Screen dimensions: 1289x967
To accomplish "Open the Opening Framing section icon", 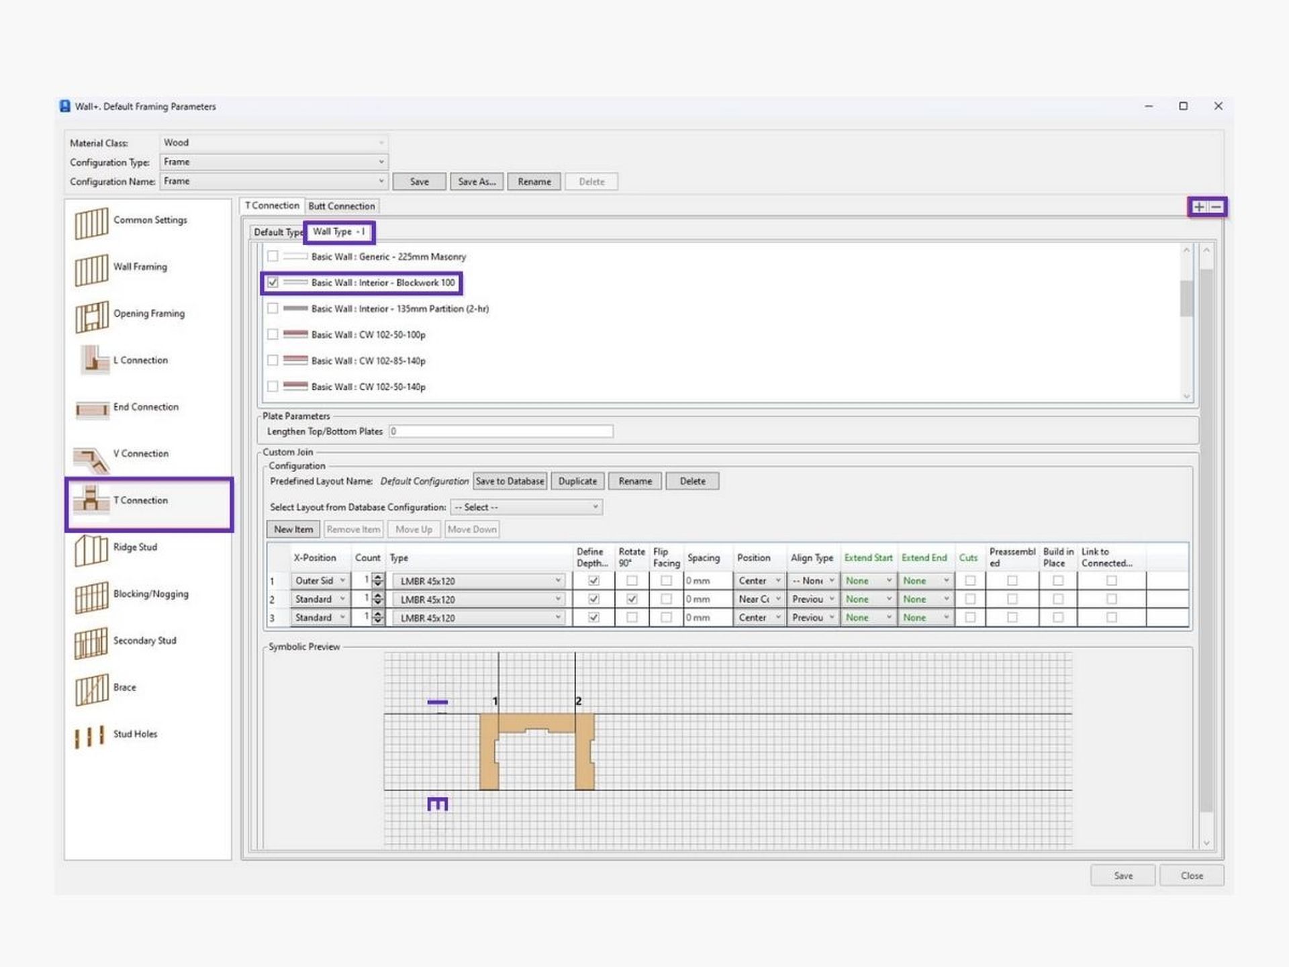I will (91, 317).
